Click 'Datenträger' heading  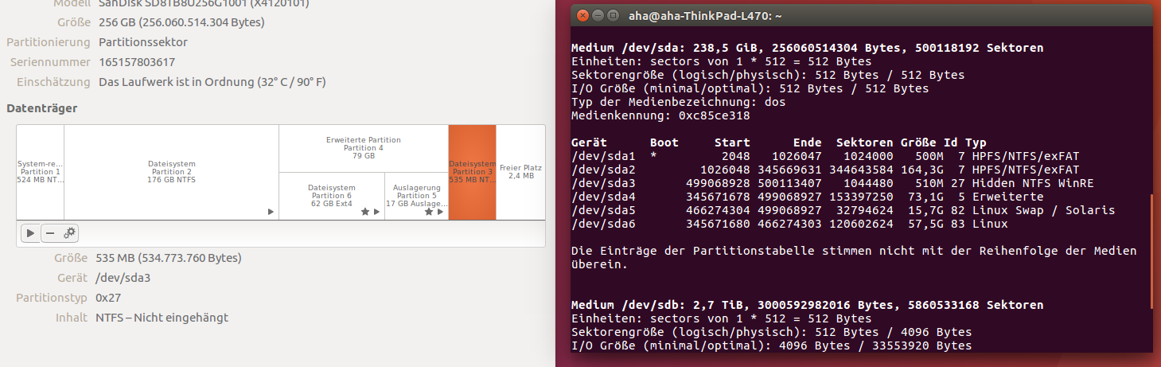41,107
